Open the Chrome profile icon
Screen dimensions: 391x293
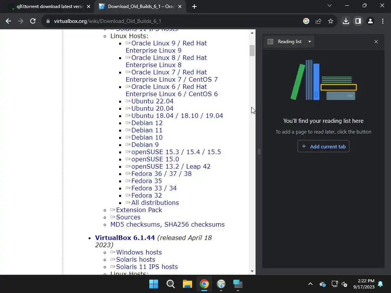point(370,21)
